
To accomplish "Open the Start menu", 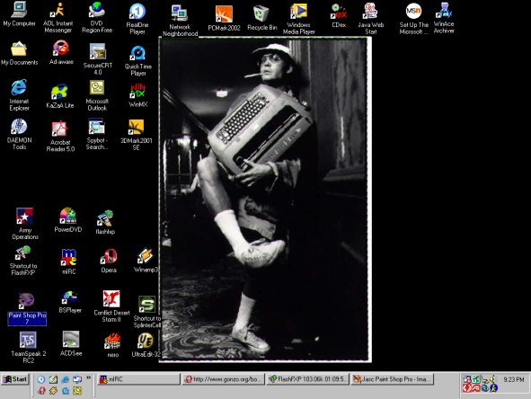I will (15, 379).
